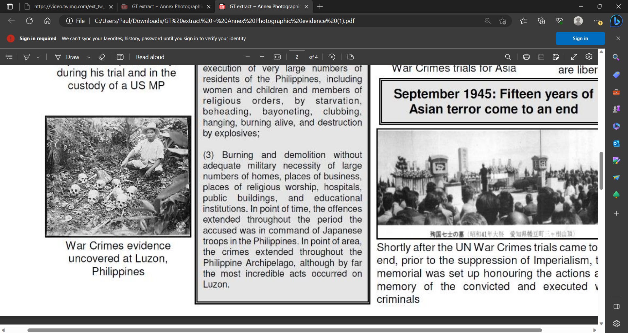
Task: Zoom in the PDF with plus button
Action: pos(262,57)
